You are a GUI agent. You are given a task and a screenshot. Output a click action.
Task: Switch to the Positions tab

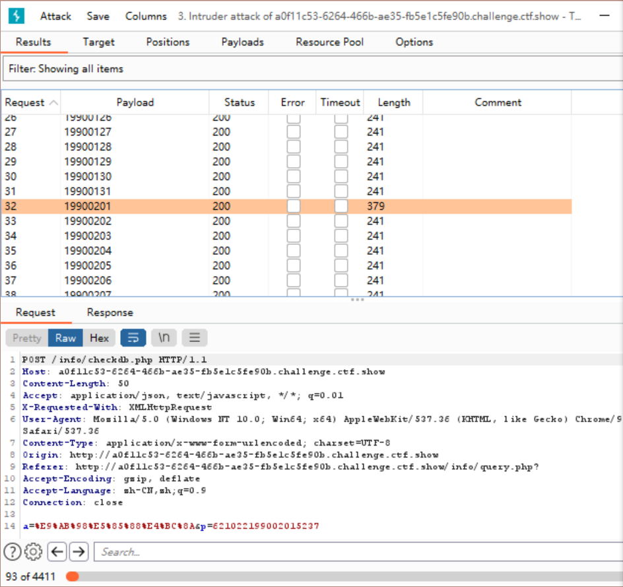[x=168, y=42]
